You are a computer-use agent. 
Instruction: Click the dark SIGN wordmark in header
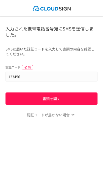pos(65,9)
